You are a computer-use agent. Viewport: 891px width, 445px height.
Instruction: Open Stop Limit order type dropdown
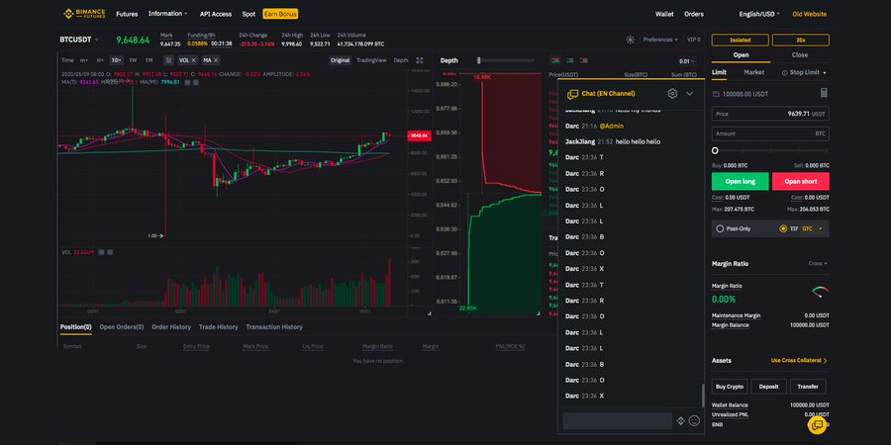808,72
